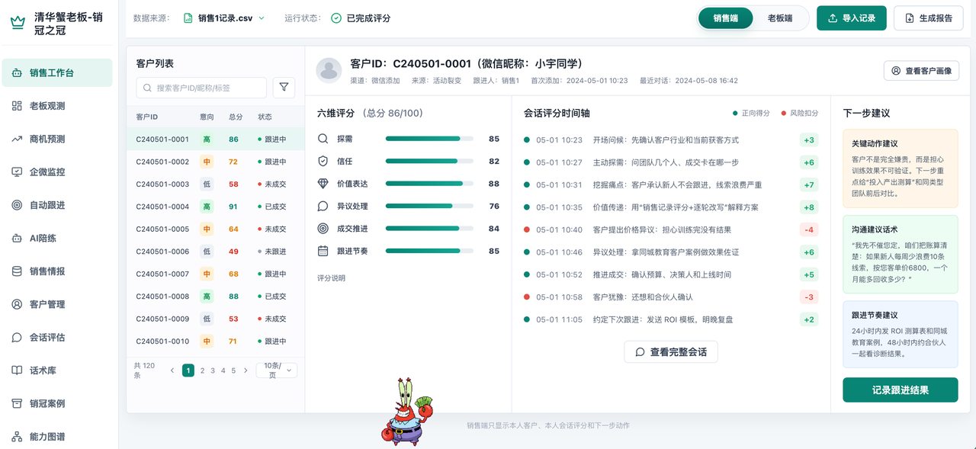Click the 销售情报 database icon

[x=17, y=271]
